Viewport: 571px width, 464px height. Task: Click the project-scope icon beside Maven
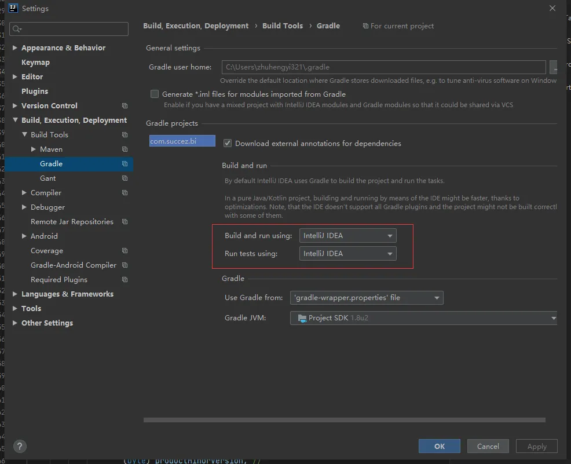point(125,149)
